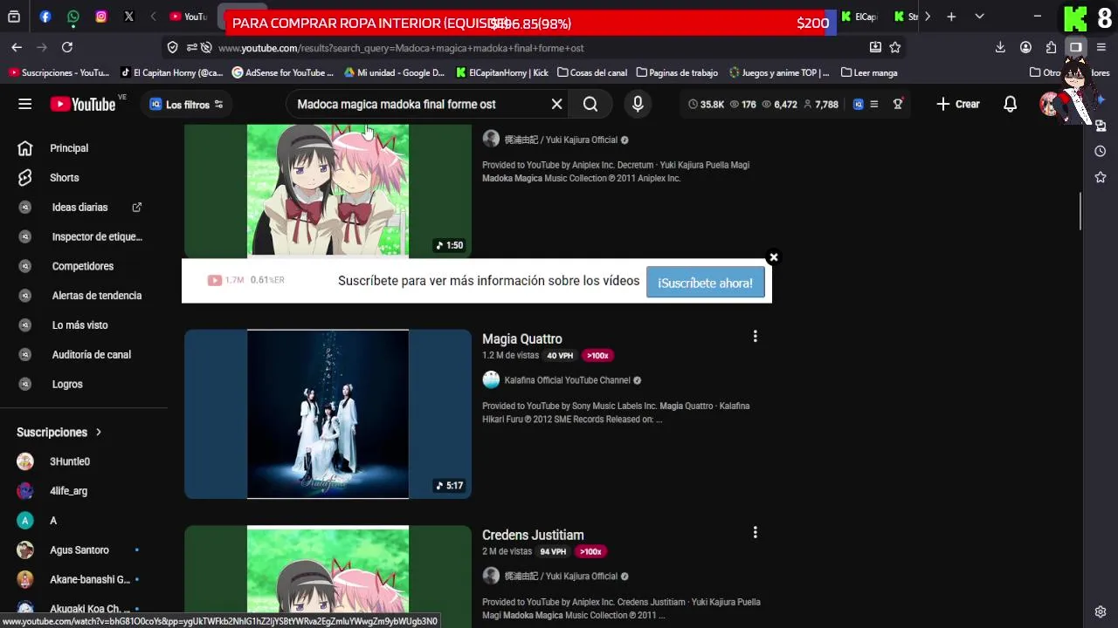Viewport: 1118px width, 628px height.
Task: Reload the current page
Action: click(x=67, y=47)
